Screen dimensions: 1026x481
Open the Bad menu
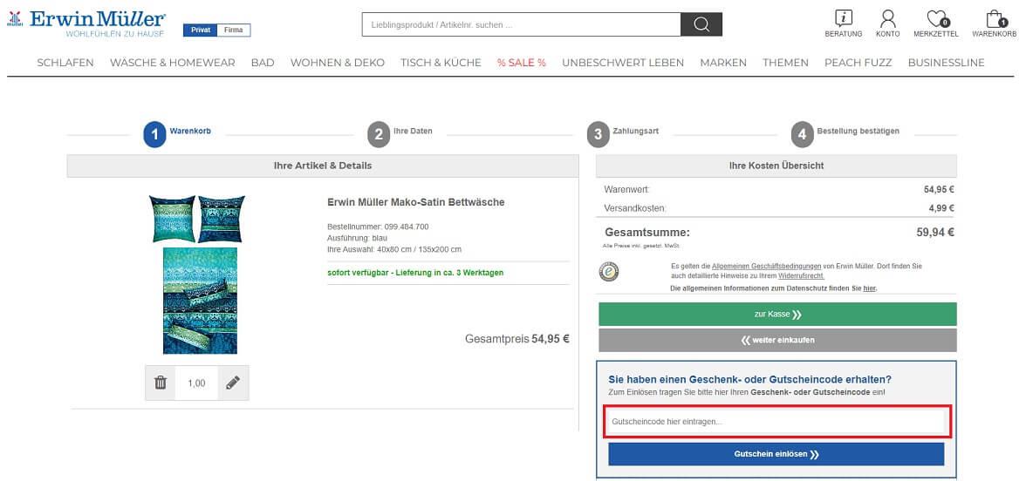coord(263,63)
